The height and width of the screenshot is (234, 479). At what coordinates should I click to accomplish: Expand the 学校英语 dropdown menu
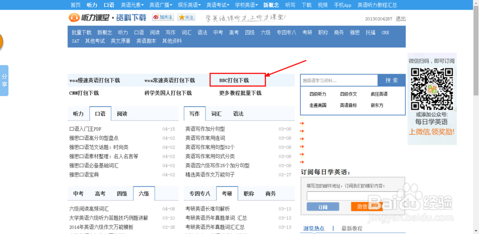click(x=247, y=5)
